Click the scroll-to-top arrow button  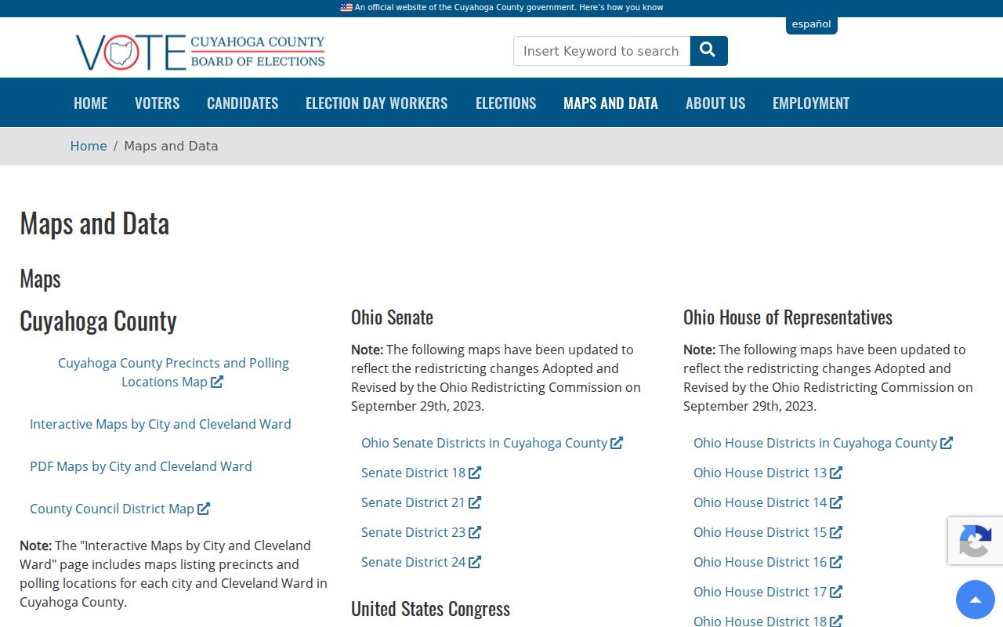976,600
